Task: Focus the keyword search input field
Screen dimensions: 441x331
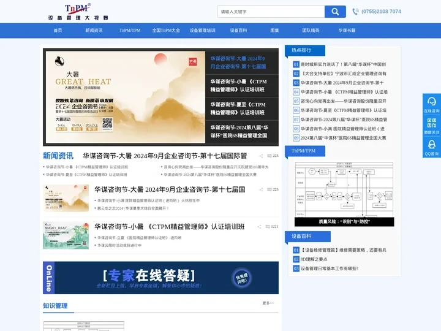Action: click(271, 12)
